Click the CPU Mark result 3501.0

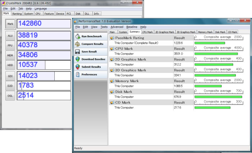[179, 54]
